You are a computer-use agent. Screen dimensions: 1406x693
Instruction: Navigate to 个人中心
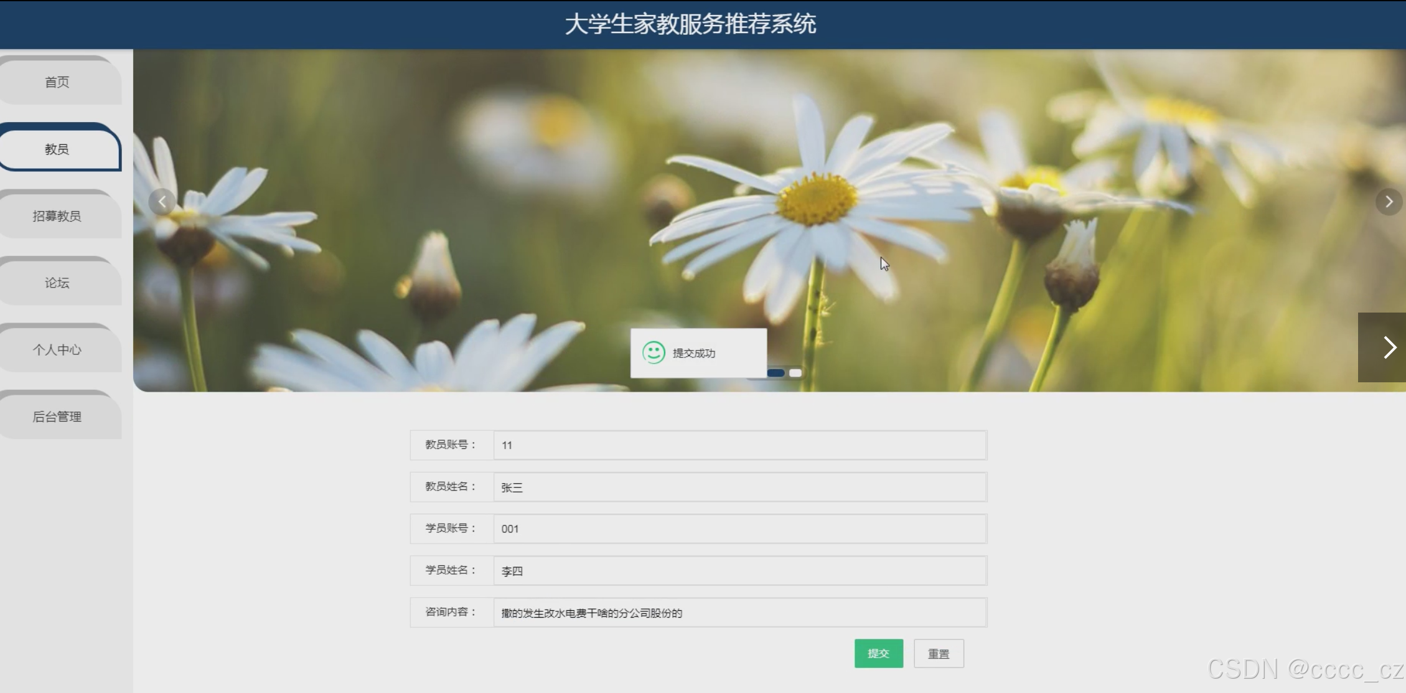point(57,350)
